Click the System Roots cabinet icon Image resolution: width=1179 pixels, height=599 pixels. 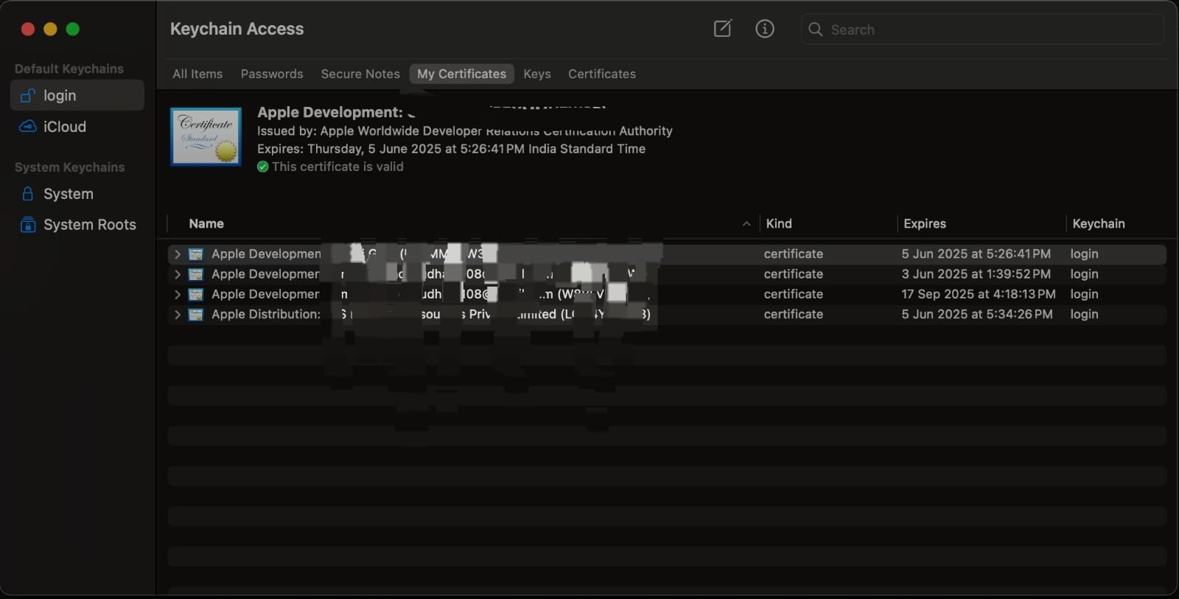tap(28, 225)
